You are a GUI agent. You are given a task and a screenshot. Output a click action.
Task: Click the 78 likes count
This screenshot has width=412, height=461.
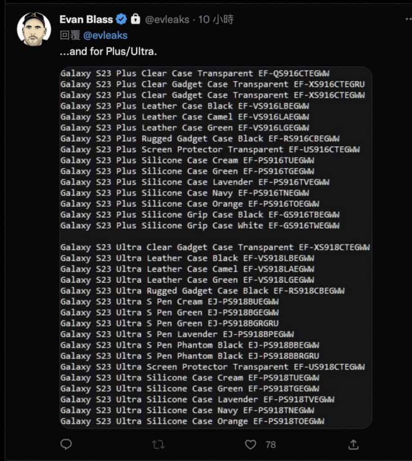[271, 444]
